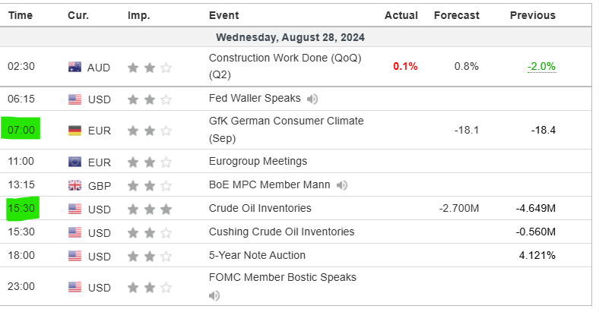Click the Eurogroup Meetings event
The image size is (599, 312).
pyautogui.click(x=258, y=161)
